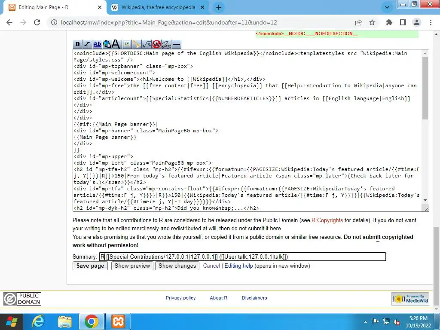The width and height of the screenshot is (440, 330).
Task: Toggle Chrome side panel icon
Action: pos(403,22)
